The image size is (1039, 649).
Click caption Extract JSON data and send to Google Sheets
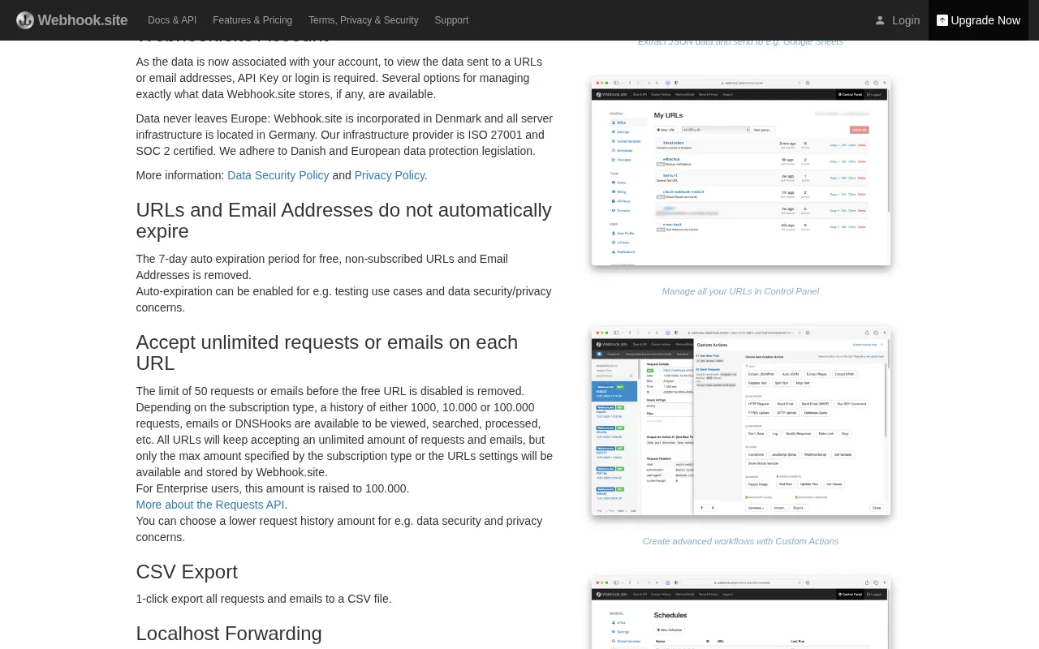(x=740, y=41)
